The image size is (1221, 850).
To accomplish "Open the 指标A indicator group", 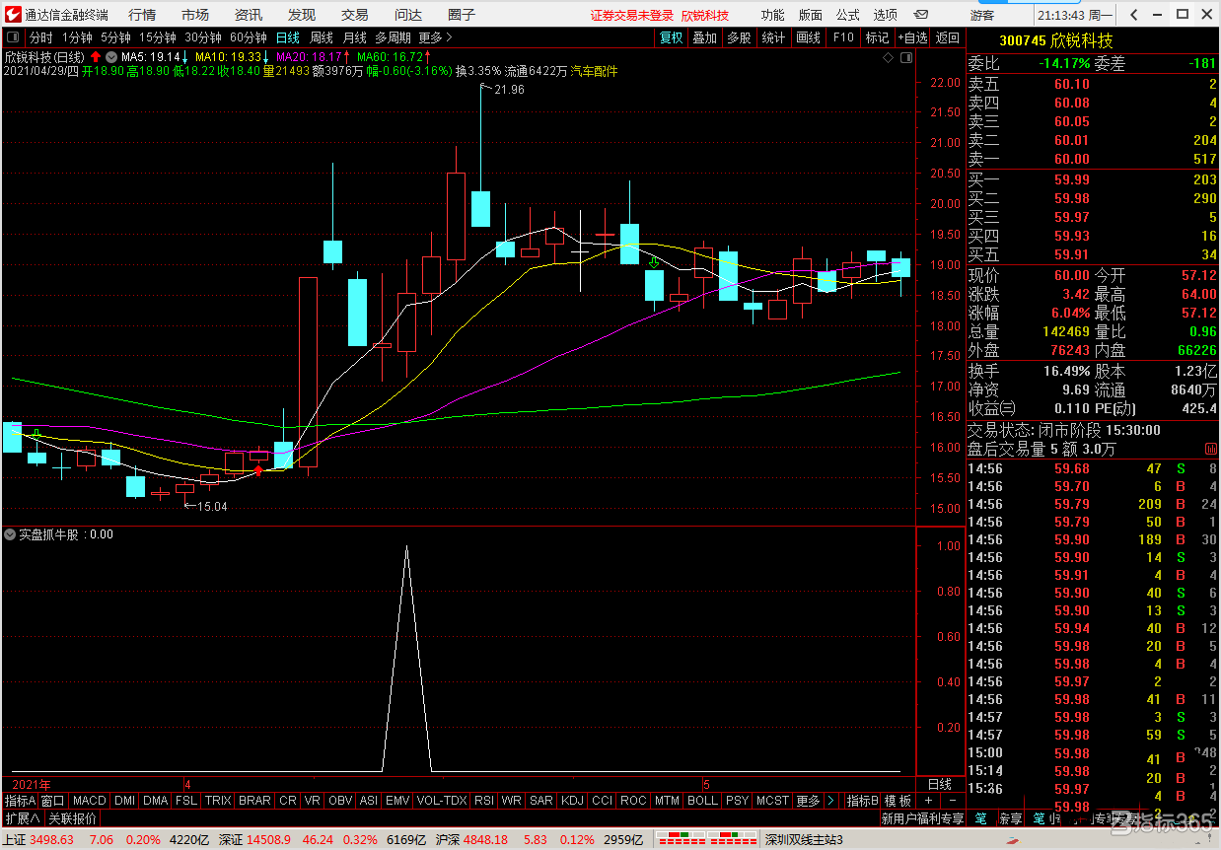I will pos(20,801).
